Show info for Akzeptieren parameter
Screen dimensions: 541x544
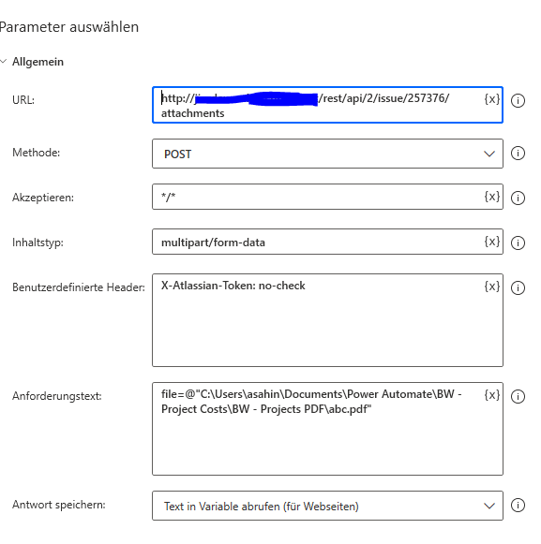518,198
